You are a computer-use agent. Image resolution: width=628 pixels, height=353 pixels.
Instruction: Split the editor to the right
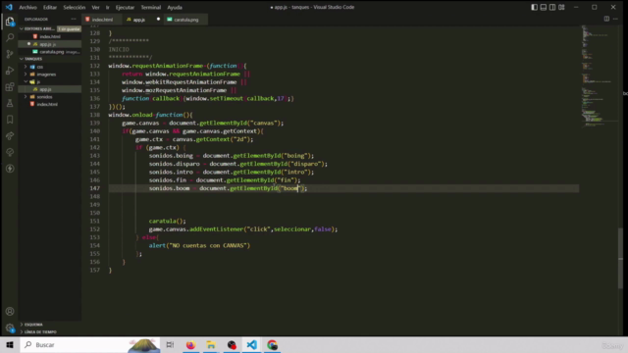coord(606,19)
